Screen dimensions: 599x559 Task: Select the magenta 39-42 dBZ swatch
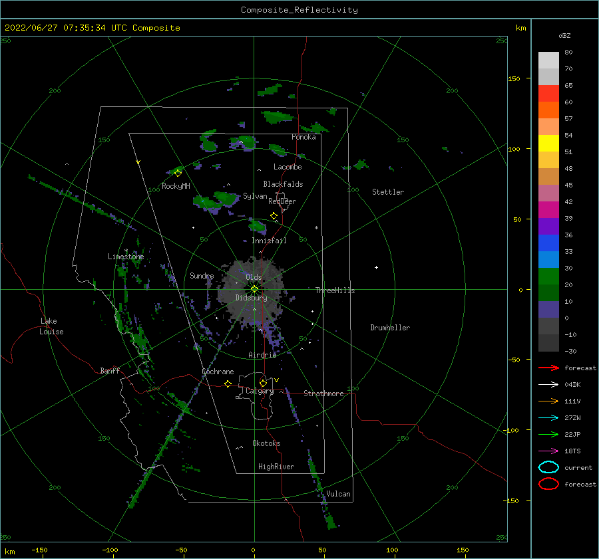[548, 210]
